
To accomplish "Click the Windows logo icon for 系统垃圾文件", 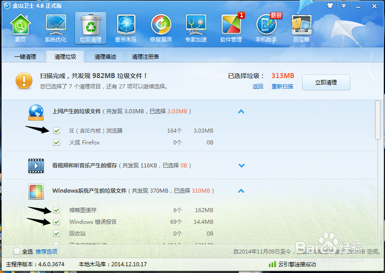I will coord(36,191).
